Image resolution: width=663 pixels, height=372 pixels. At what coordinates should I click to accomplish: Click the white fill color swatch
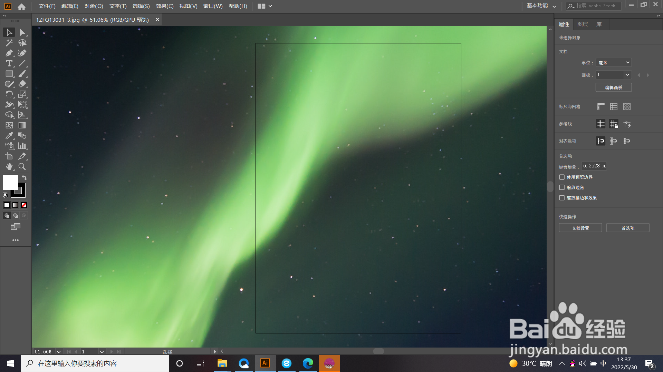(10, 182)
